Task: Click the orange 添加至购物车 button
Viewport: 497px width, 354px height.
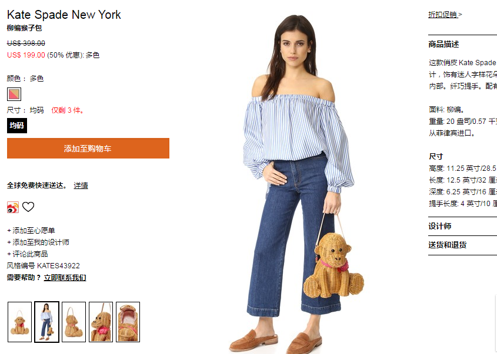Action: click(x=88, y=149)
